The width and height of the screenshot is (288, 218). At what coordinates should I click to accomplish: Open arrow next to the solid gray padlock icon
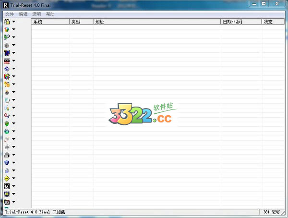14,155
